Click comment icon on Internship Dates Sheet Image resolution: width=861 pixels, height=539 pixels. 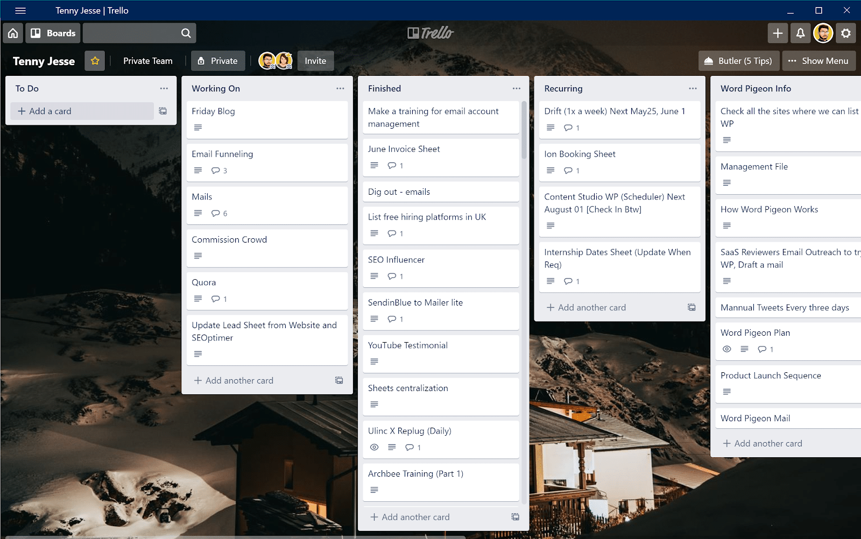(x=568, y=282)
